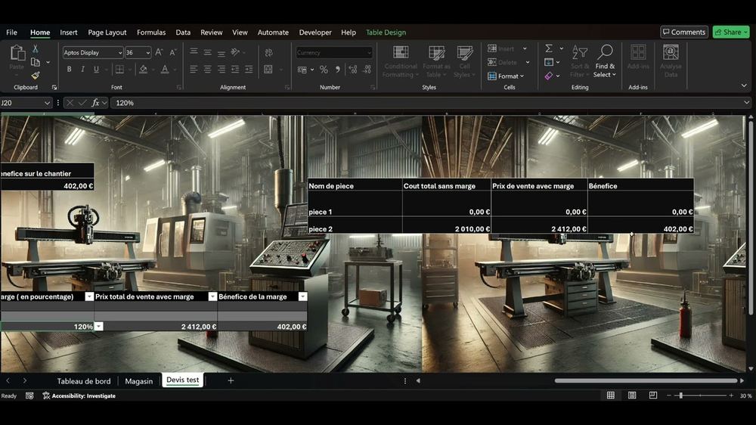Switch to the Page Layout tab
This screenshot has width=756, height=425.
coord(107,33)
